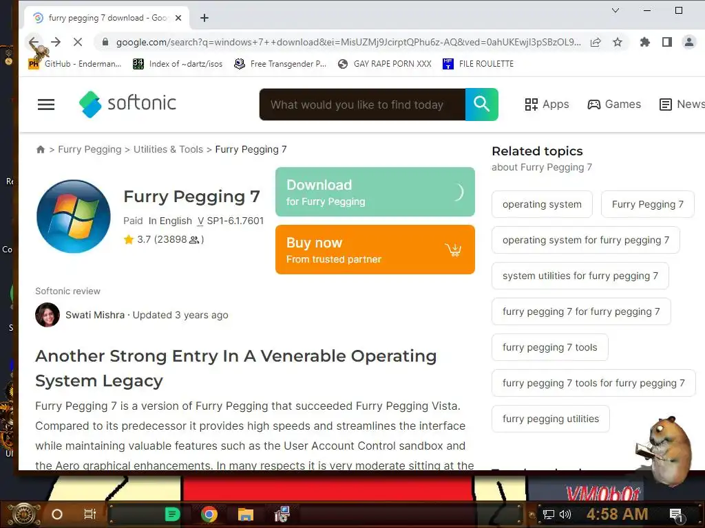The width and height of the screenshot is (705, 528).
Task: Bookmark this page with the star icon
Action: pos(618,42)
